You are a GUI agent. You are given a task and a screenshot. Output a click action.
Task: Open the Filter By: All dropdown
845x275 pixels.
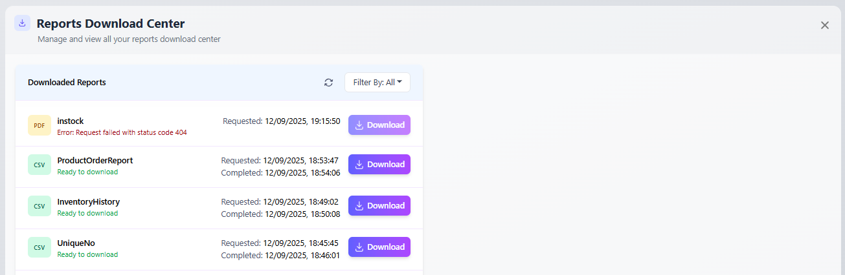pos(377,83)
